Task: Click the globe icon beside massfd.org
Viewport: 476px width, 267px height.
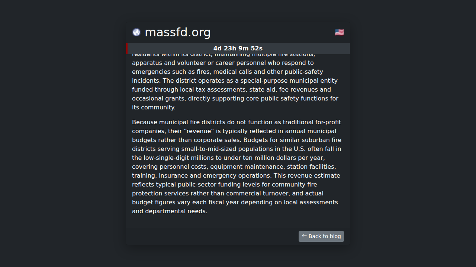Action: (136, 32)
